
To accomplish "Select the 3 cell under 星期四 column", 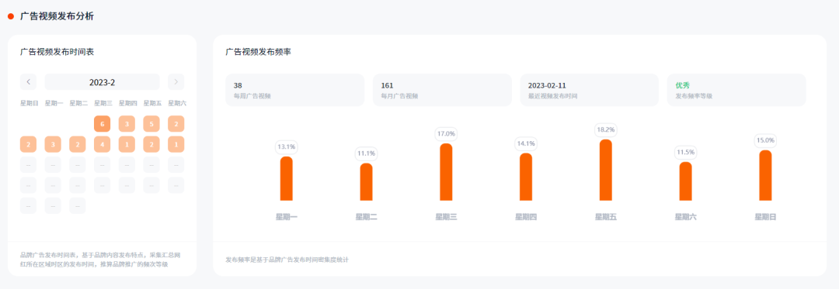I will coord(127,124).
